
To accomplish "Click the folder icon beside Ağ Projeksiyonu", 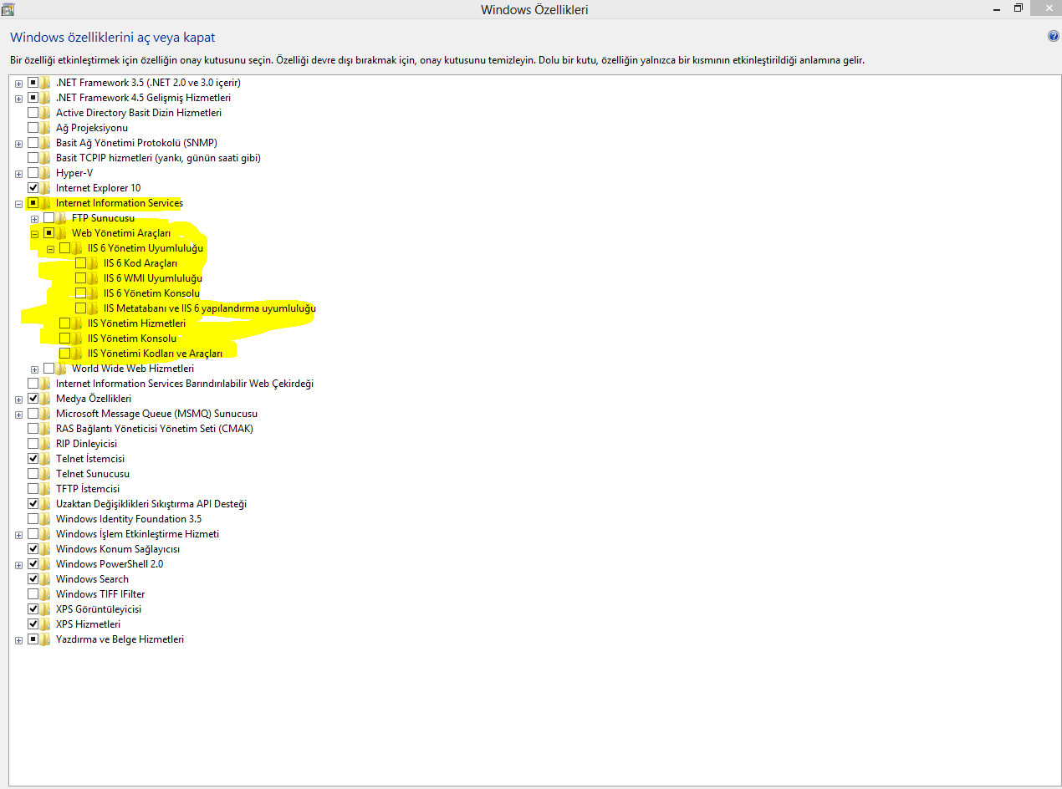I will coord(46,128).
